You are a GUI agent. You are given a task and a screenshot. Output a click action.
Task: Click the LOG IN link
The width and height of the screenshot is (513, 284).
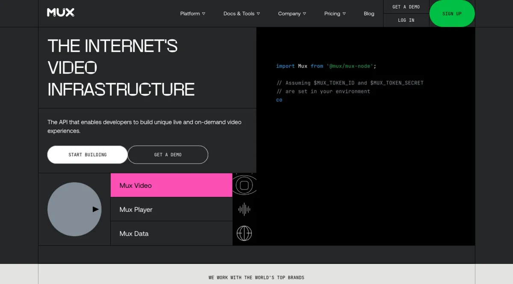(406, 20)
